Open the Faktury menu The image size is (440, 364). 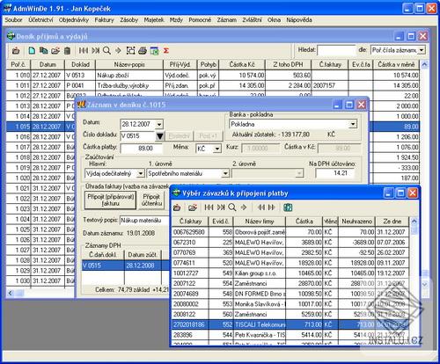(x=104, y=20)
